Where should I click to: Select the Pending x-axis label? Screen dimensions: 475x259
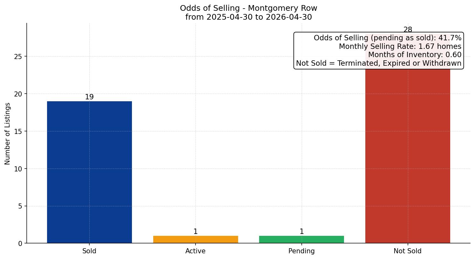click(x=301, y=251)
